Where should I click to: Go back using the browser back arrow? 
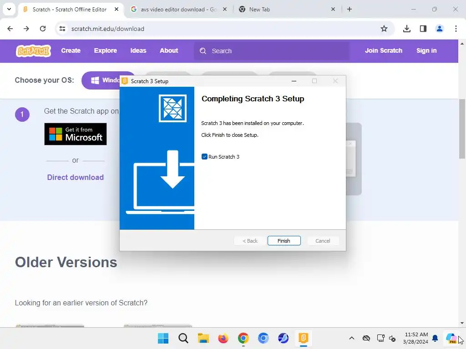coord(10,29)
